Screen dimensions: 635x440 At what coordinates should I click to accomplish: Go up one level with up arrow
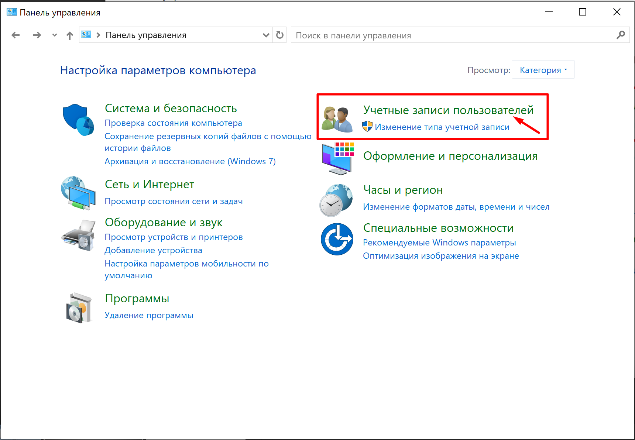click(70, 35)
